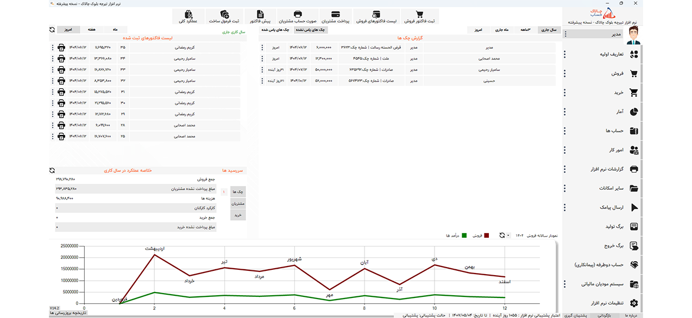Open the sales chart year dropdown

coord(508,236)
